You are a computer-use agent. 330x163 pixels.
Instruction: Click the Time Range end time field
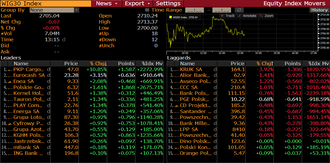[222, 10]
